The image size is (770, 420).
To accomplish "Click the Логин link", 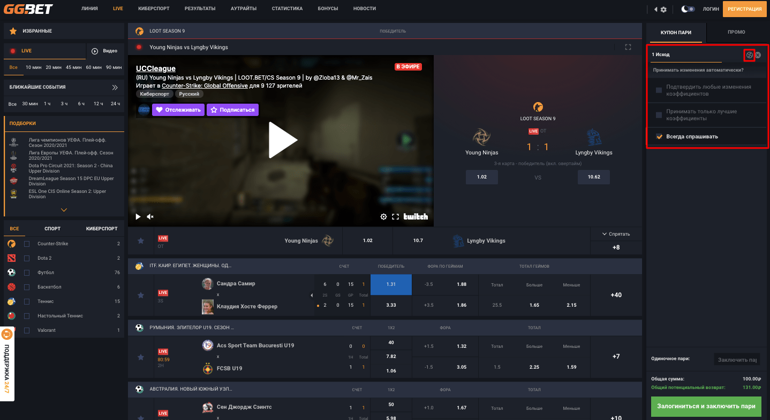I will (x=711, y=9).
